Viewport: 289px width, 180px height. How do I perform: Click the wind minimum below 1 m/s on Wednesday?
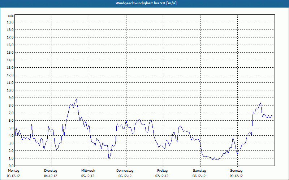coord(109,159)
